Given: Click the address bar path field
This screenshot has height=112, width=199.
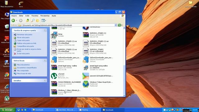Looking at the screenshot, I should tap(66, 25).
